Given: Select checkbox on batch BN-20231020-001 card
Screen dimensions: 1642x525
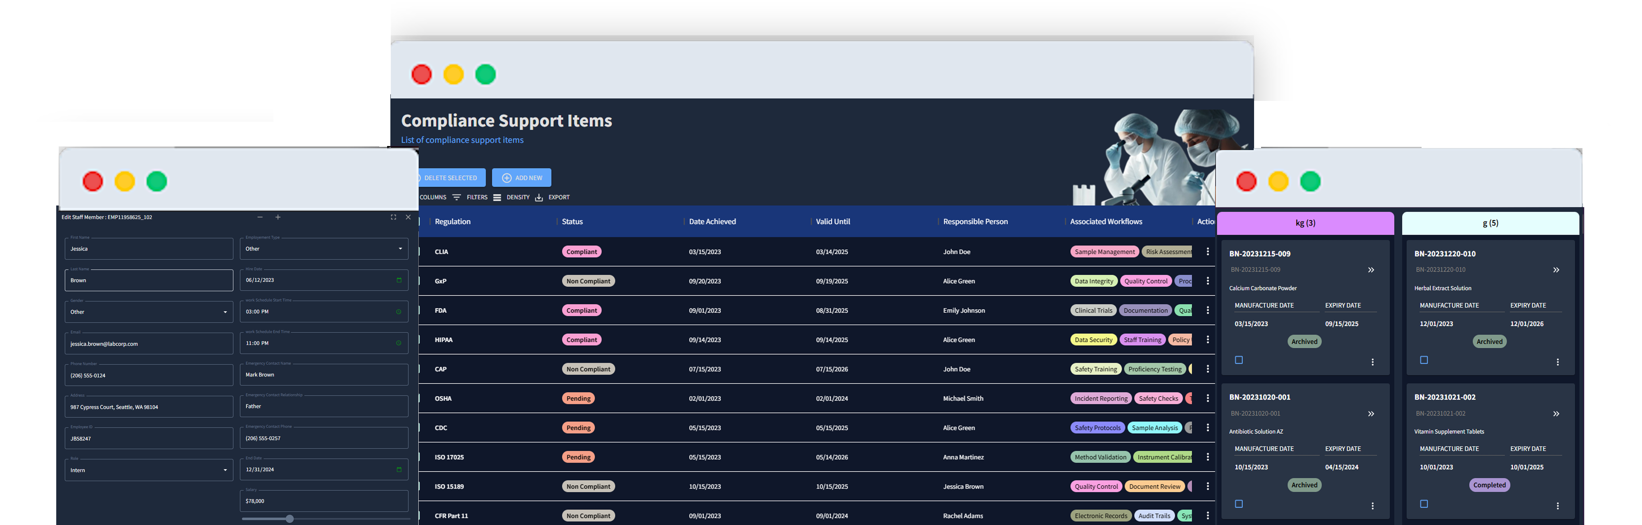Looking at the screenshot, I should (1238, 504).
